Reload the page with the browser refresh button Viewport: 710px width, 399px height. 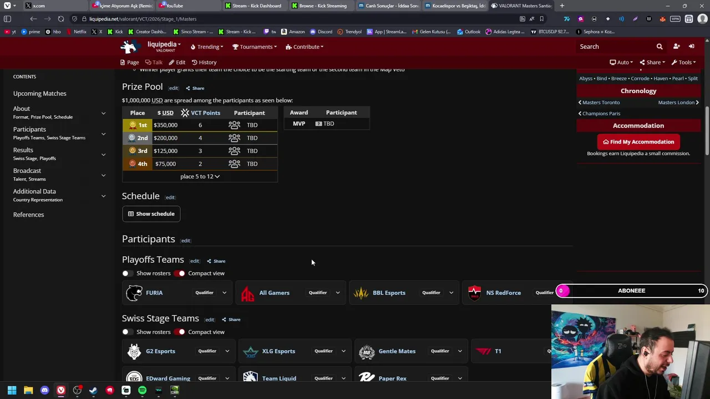61,19
